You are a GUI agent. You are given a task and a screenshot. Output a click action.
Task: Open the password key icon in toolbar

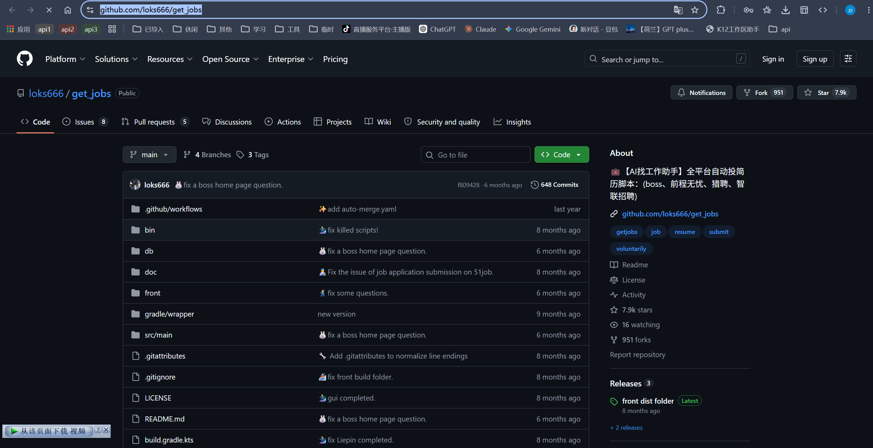click(748, 10)
